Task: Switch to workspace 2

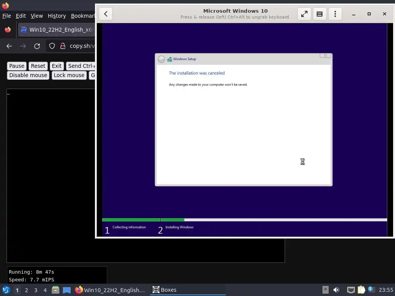Action: click(x=27, y=290)
